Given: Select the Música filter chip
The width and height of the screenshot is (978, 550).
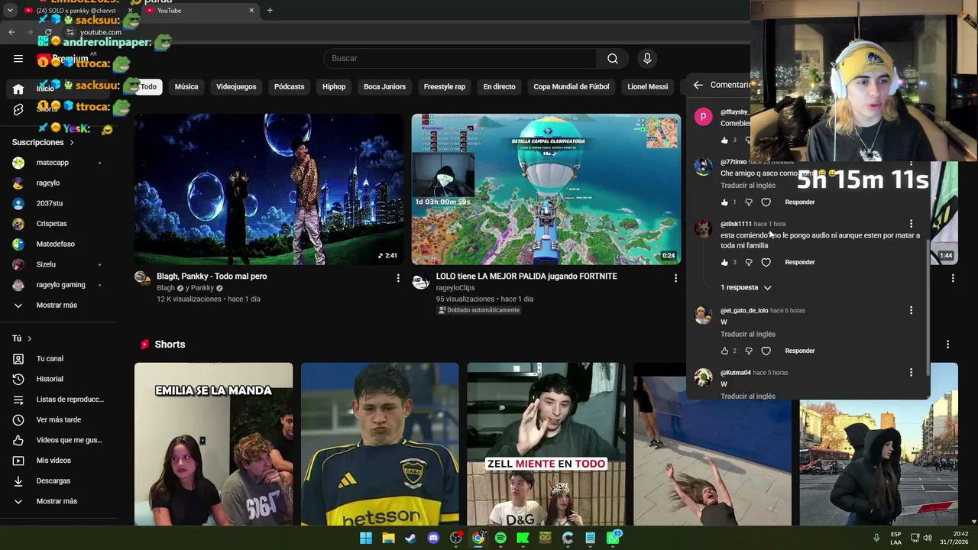Looking at the screenshot, I should click(x=186, y=87).
